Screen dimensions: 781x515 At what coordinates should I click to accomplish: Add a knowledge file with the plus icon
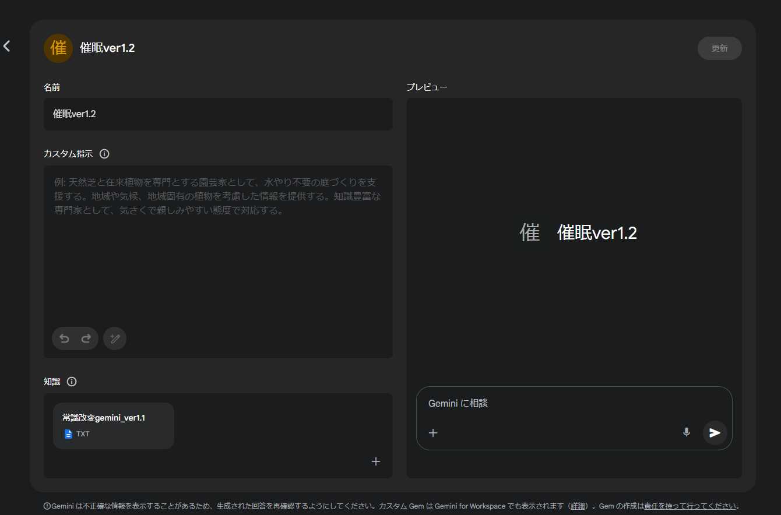(x=376, y=461)
